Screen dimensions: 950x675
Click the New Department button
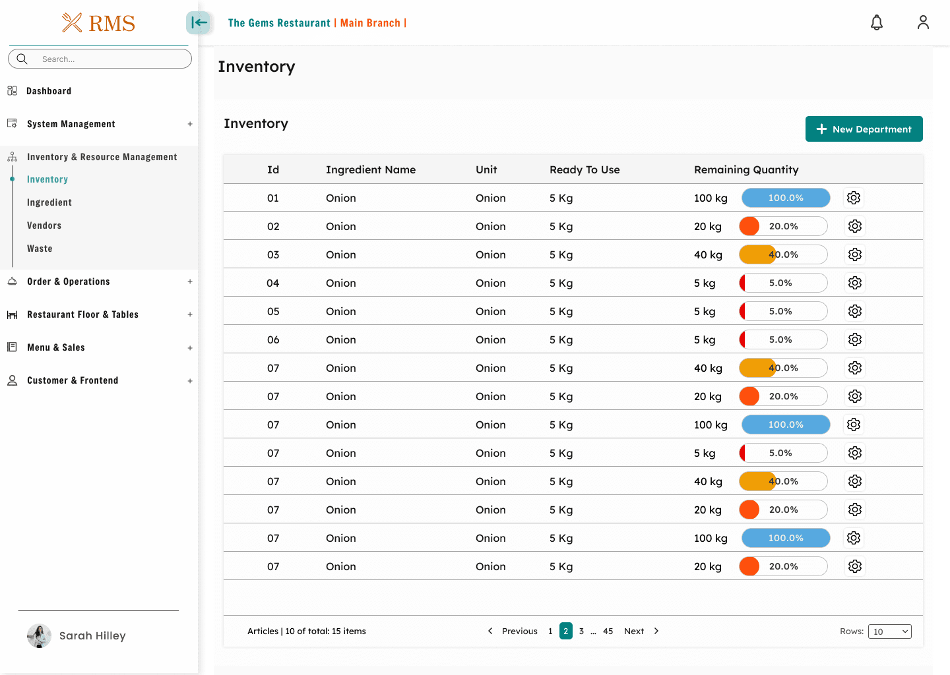click(x=864, y=129)
